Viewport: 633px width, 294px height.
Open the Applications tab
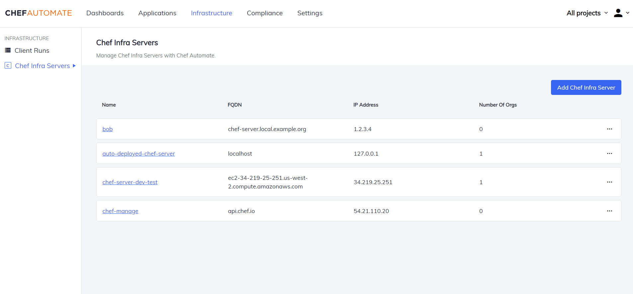click(157, 13)
